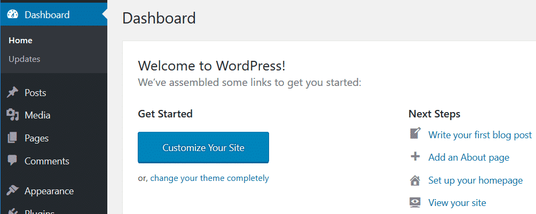Click the Pages stacked-sheets icon
536x214 pixels.
(12, 138)
